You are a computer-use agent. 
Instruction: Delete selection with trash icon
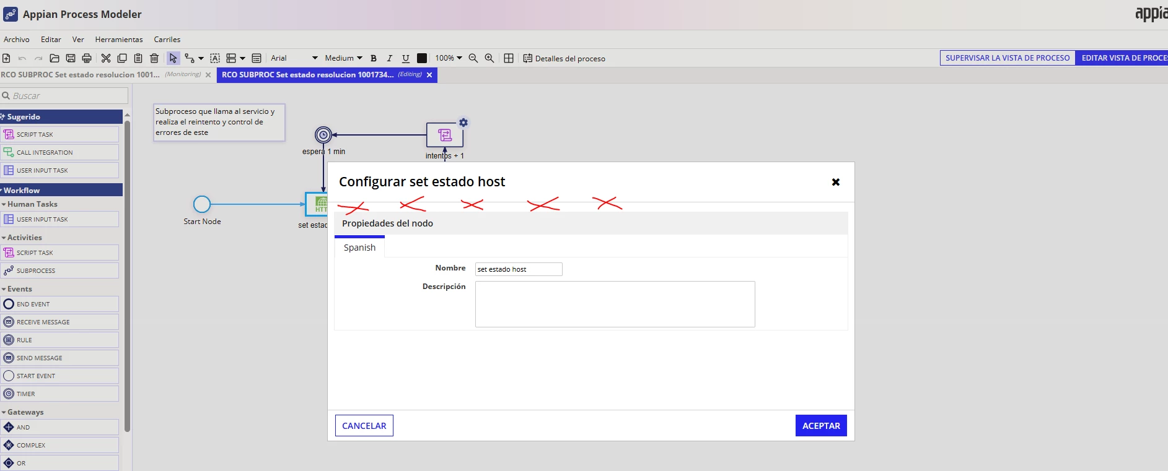pos(154,58)
